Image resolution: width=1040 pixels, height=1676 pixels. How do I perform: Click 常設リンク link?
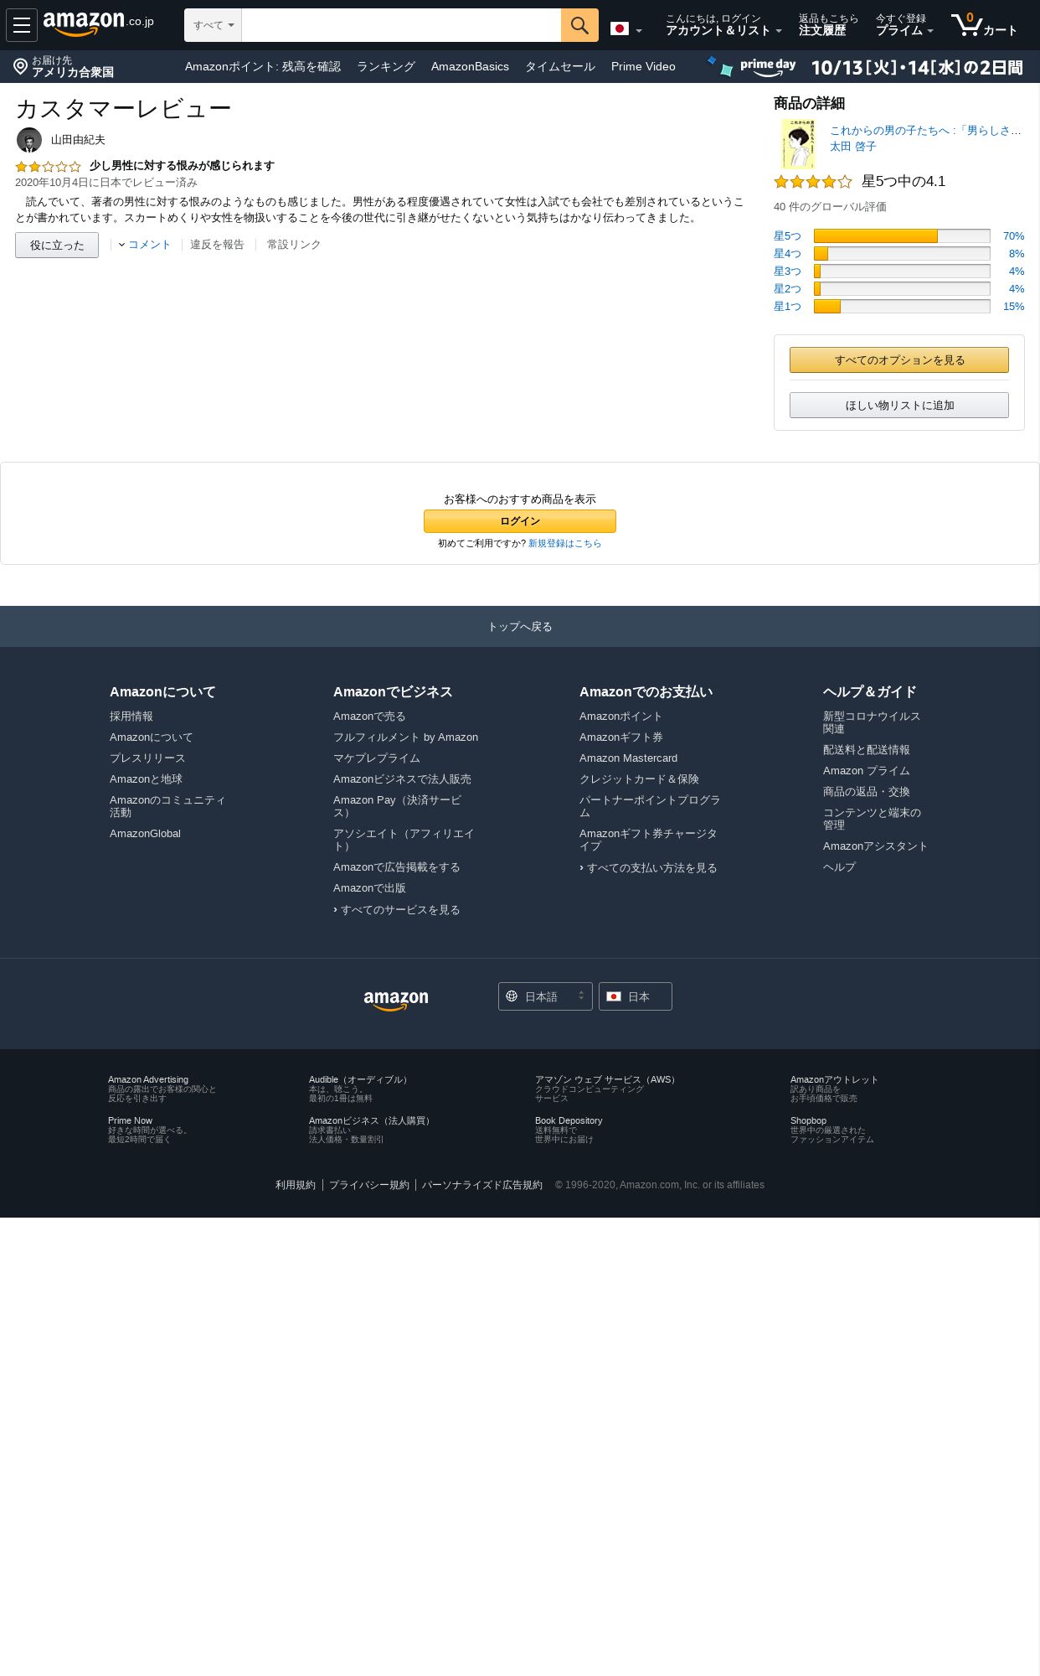[x=294, y=245]
